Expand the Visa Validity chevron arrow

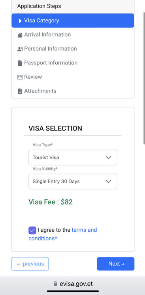tap(108, 182)
